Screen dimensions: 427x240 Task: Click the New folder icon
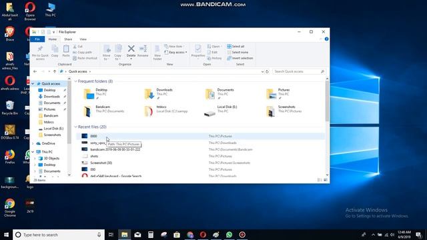157,53
